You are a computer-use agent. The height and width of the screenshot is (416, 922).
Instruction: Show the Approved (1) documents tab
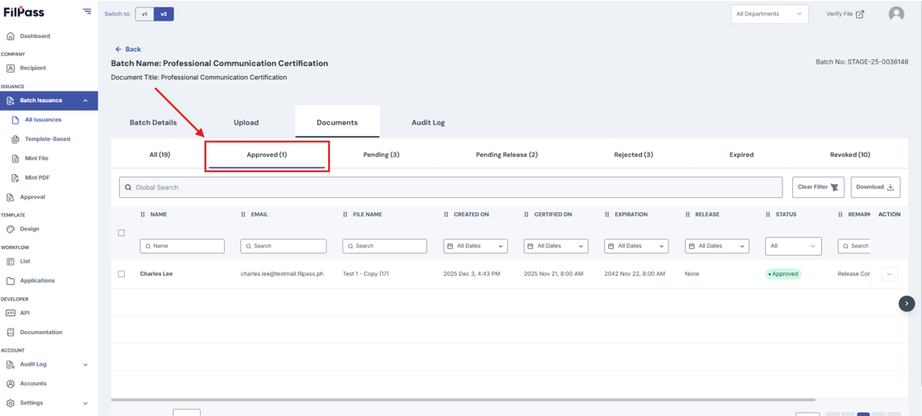(x=267, y=155)
